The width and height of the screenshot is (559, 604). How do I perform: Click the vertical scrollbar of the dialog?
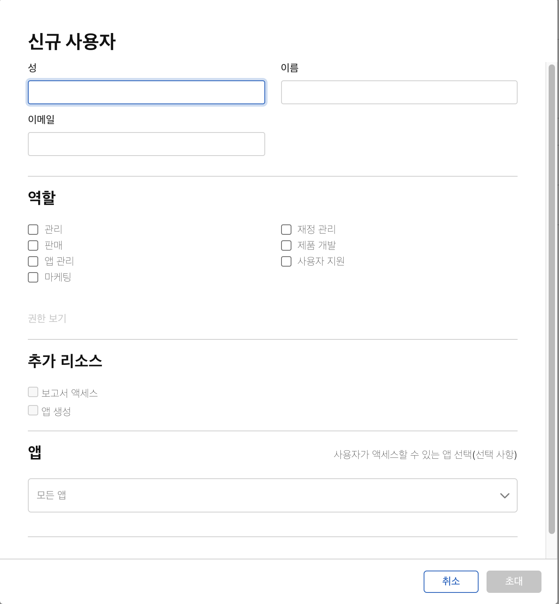552,299
